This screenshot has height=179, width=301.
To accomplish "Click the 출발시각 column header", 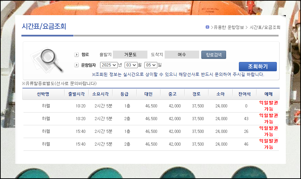I will [76, 94].
